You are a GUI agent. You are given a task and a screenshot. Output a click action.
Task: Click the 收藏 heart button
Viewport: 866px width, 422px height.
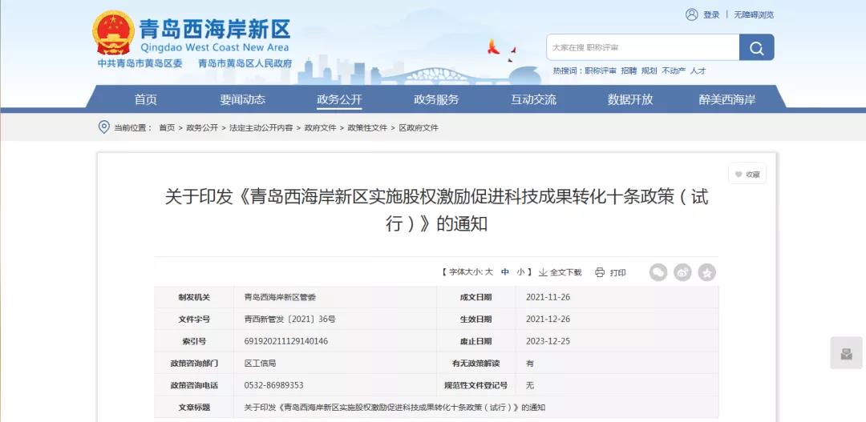747,174
